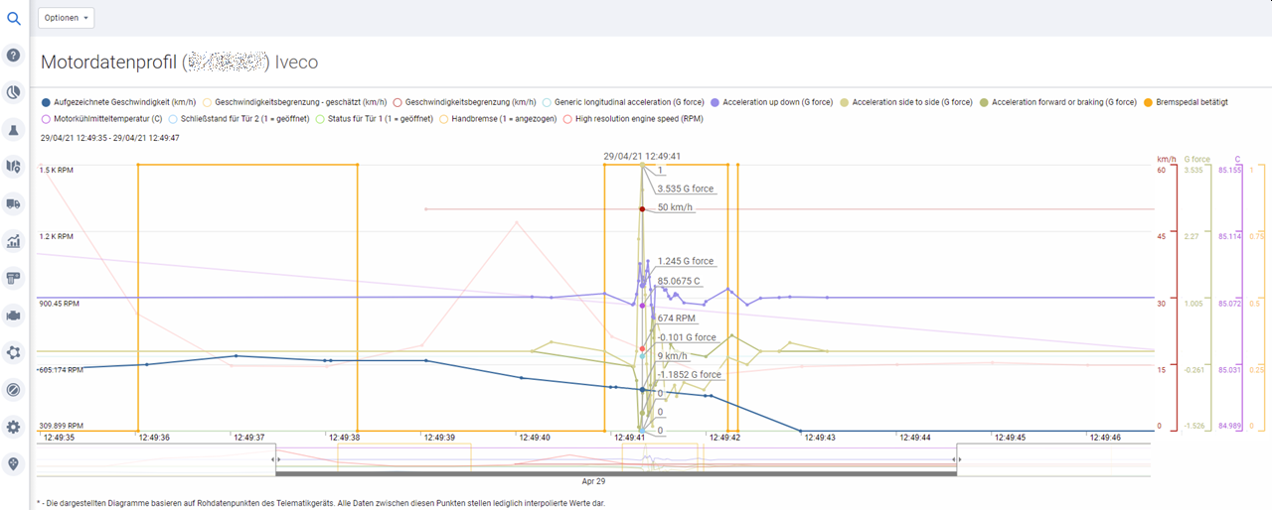Screen dimensions: 1272x510
Task: Click the search magnifier icon in sidebar
Action: [x=14, y=18]
